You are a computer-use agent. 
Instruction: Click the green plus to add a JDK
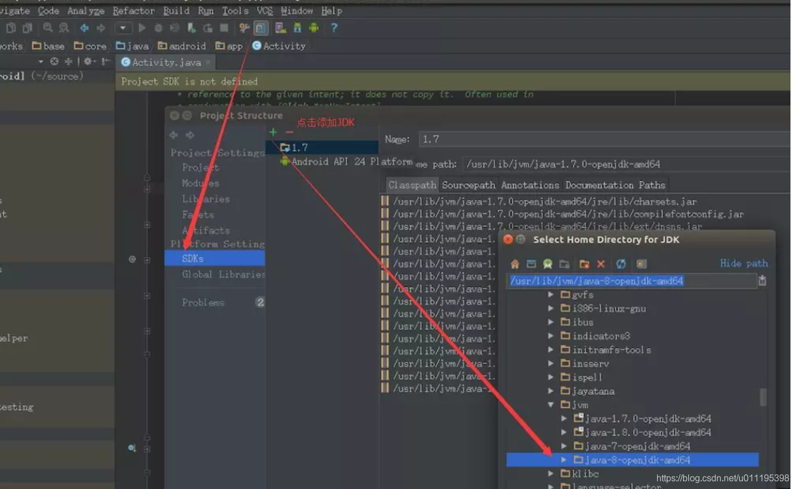pyautogui.click(x=273, y=132)
